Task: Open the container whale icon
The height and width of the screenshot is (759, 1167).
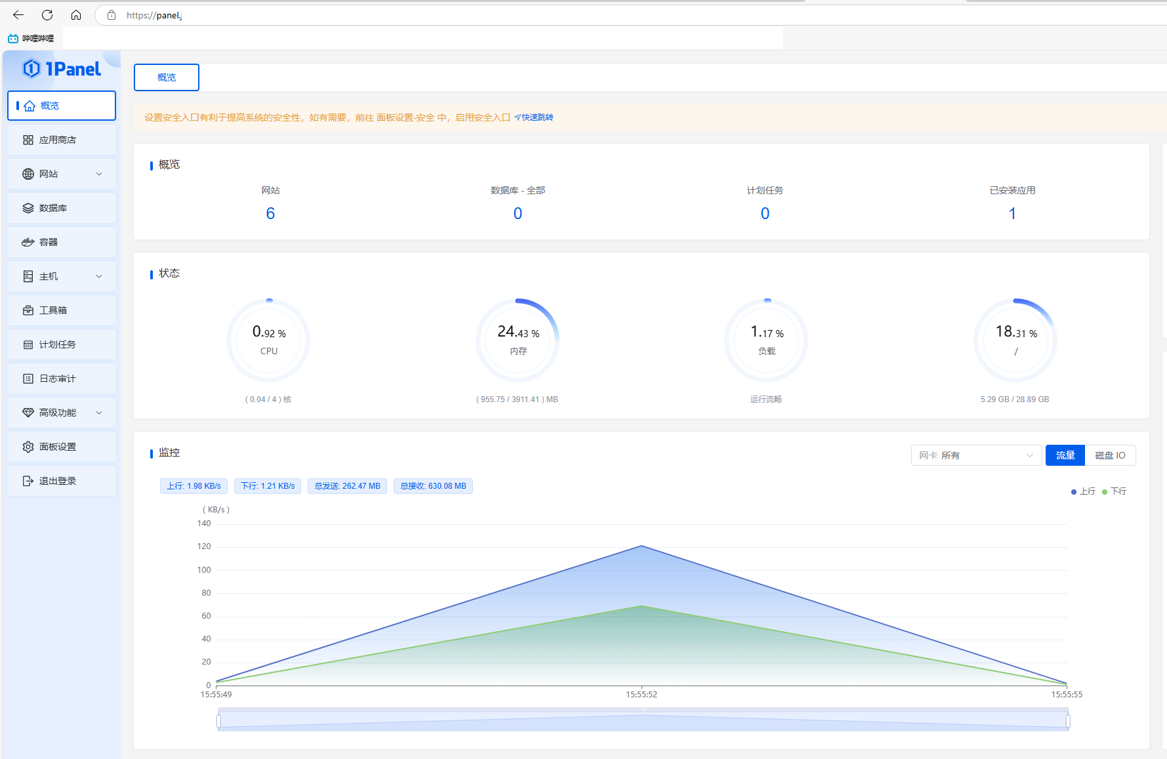Action: 28,242
